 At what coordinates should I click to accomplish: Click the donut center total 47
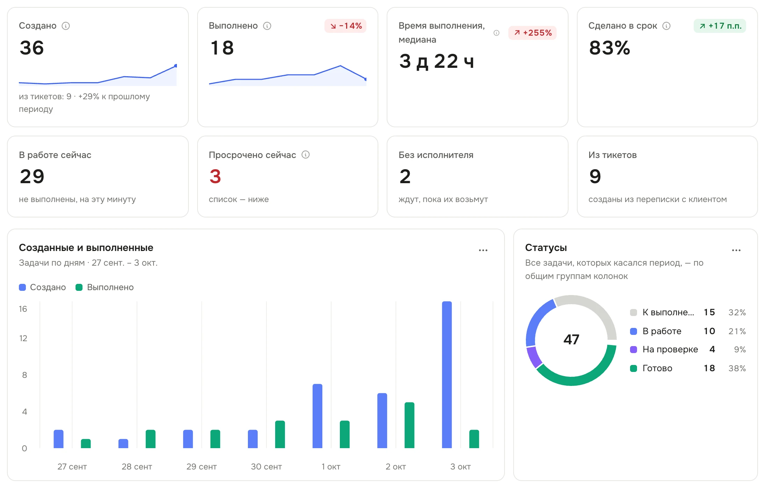[x=571, y=339]
